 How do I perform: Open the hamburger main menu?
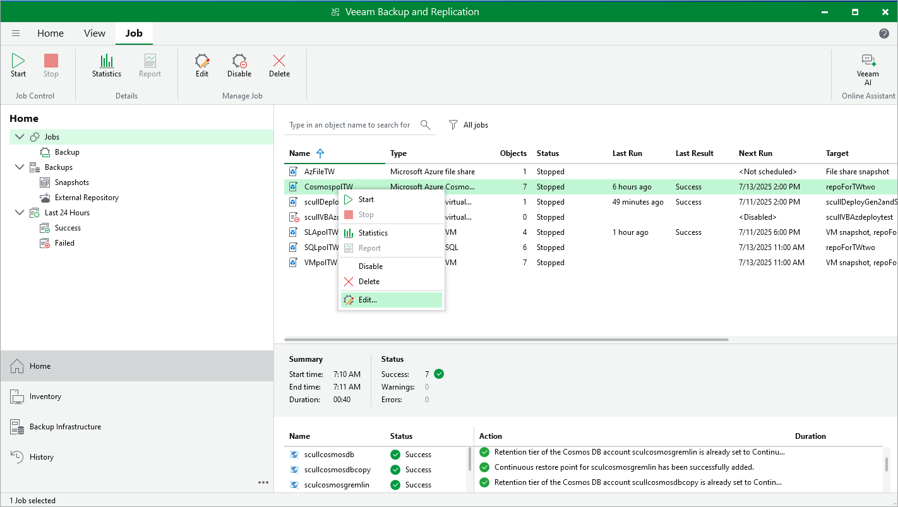click(x=16, y=33)
